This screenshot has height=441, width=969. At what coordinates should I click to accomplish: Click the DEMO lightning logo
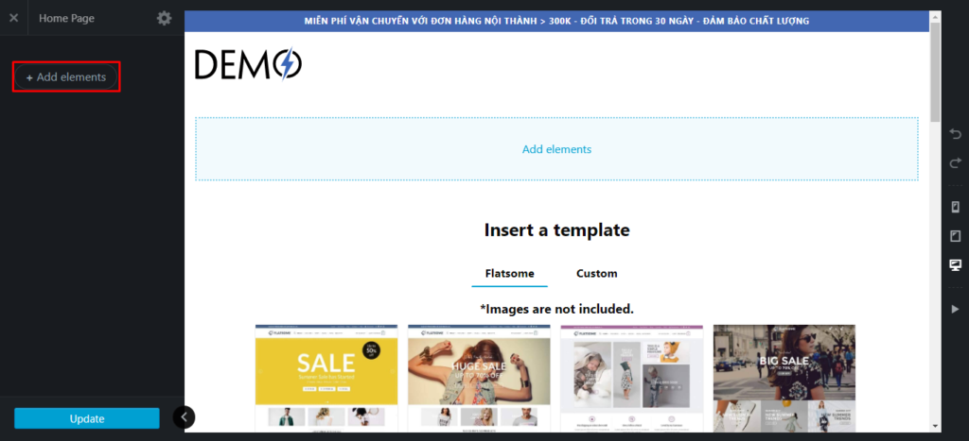248,64
